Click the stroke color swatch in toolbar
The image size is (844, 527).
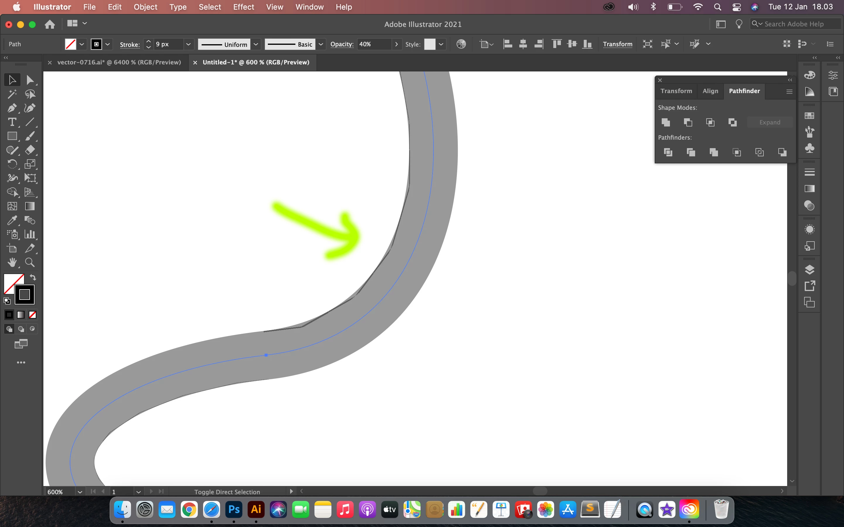point(24,295)
